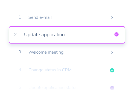Click step number 1
This screenshot has width=134, height=98.
tap(20, 17)
